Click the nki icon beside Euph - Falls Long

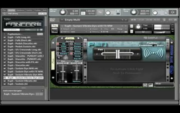pyautogui.click(x=5, y=37)
